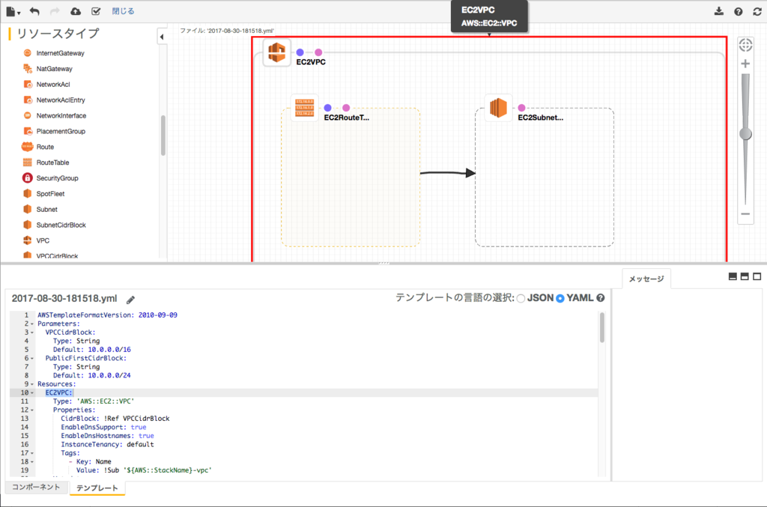The image size is (767, 507).
Task: Collapse Key fold arrow on line 18
Action: (32, 461)
